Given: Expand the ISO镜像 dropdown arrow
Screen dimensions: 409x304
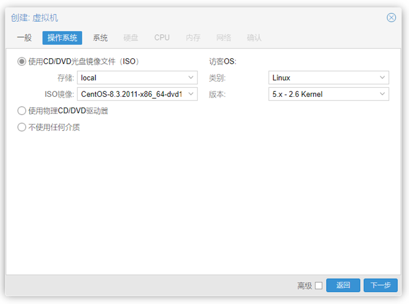Looking at the screenshot, I should tap(191, 94).
